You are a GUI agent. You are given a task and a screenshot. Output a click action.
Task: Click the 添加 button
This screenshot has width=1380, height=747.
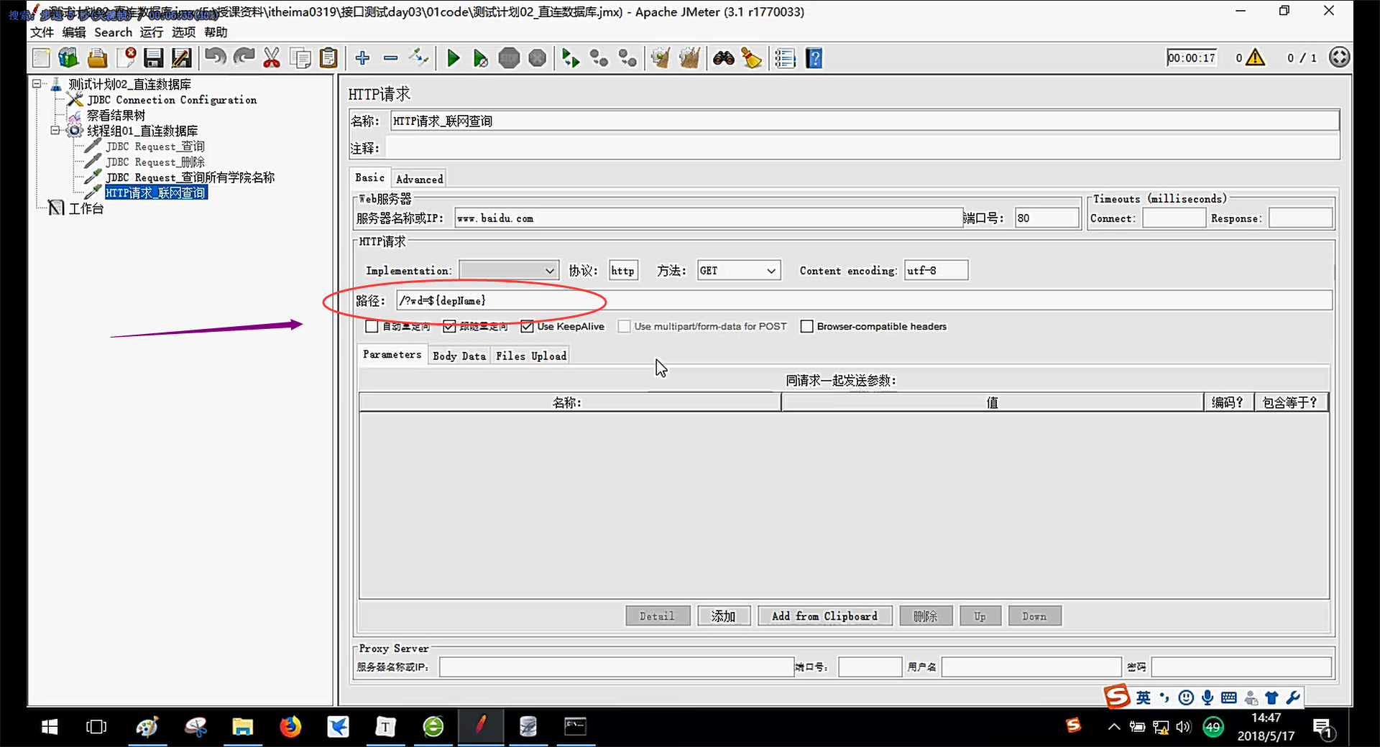coord(724,616)
